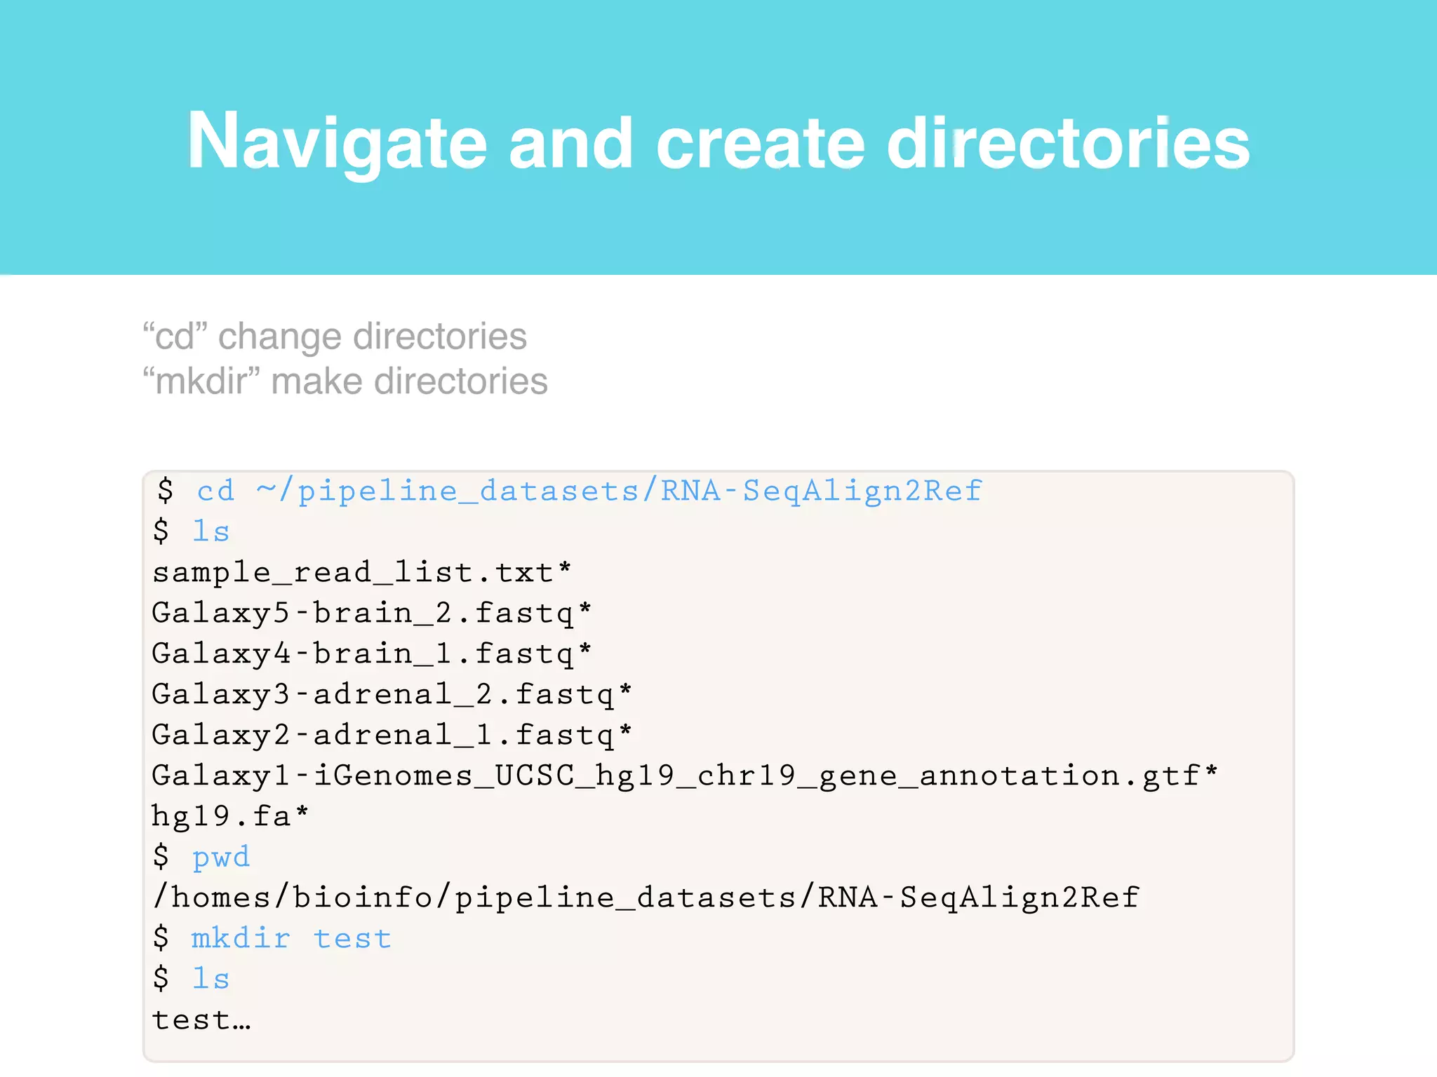Click the file name 'hg19.fa*'
1437x1077 pixels.
tap(230, 817)
